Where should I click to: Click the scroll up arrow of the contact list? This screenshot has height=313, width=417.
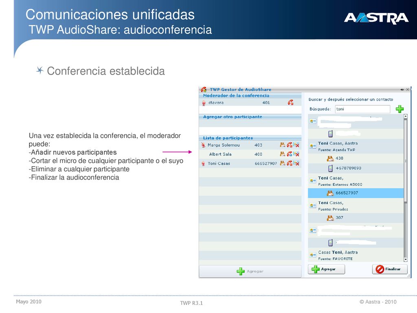tap(406, 116)
